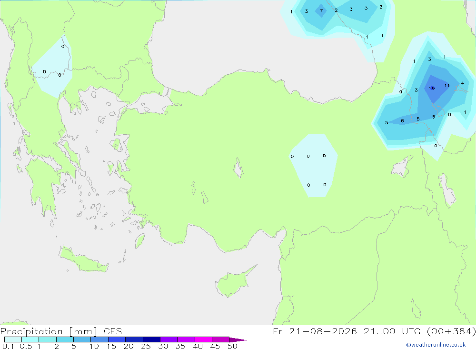Click the '15' legend scale label

click(x=111, y=346)
